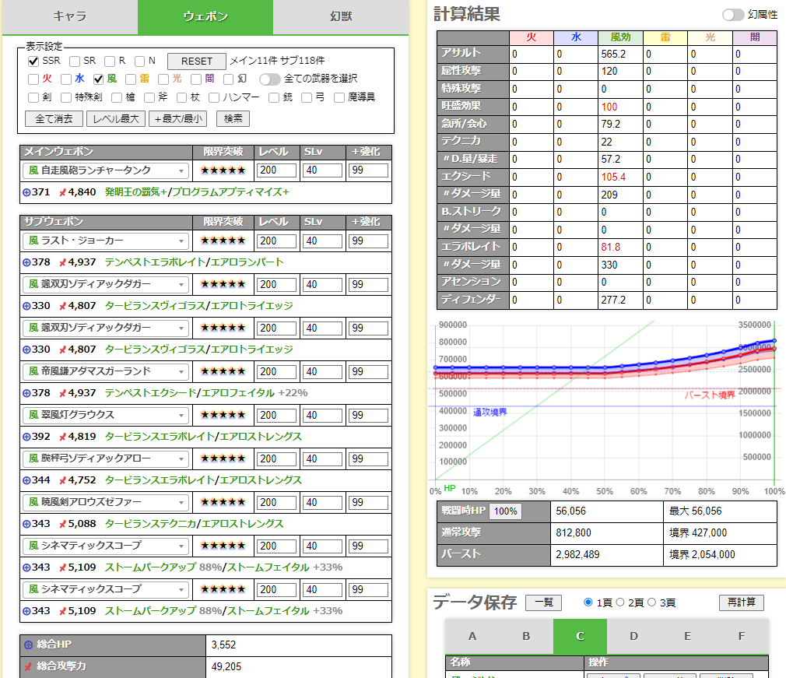786x678 pixels.
Task: Open the 暁風剣アロウズゼファー weapon selector
Action: click(106, 503)
